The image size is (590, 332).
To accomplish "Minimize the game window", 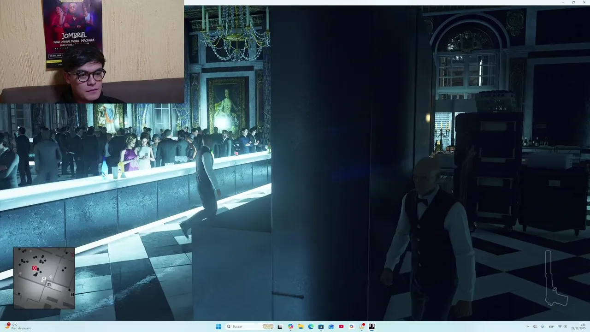I will pos(562,2).
